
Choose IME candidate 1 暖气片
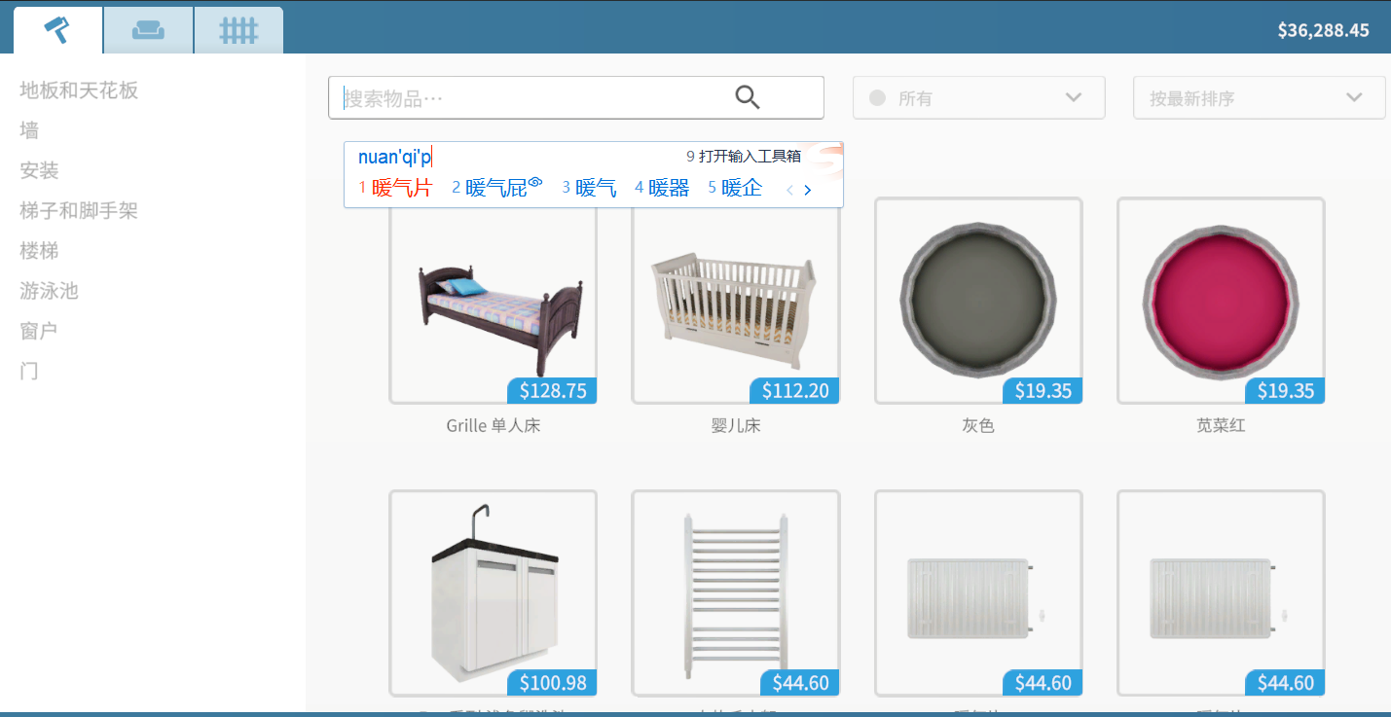tap(395, 188)
